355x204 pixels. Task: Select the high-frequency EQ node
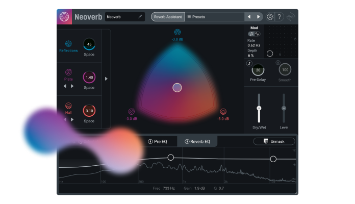click(273, 159)
